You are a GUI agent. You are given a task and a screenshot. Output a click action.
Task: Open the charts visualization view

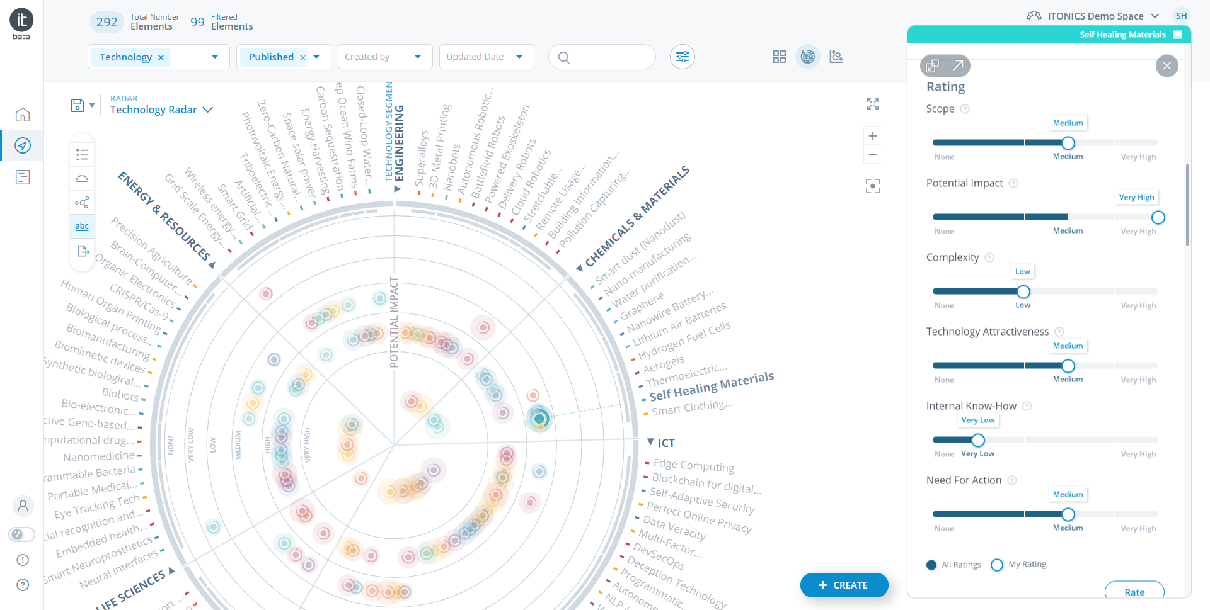(836, 57)
